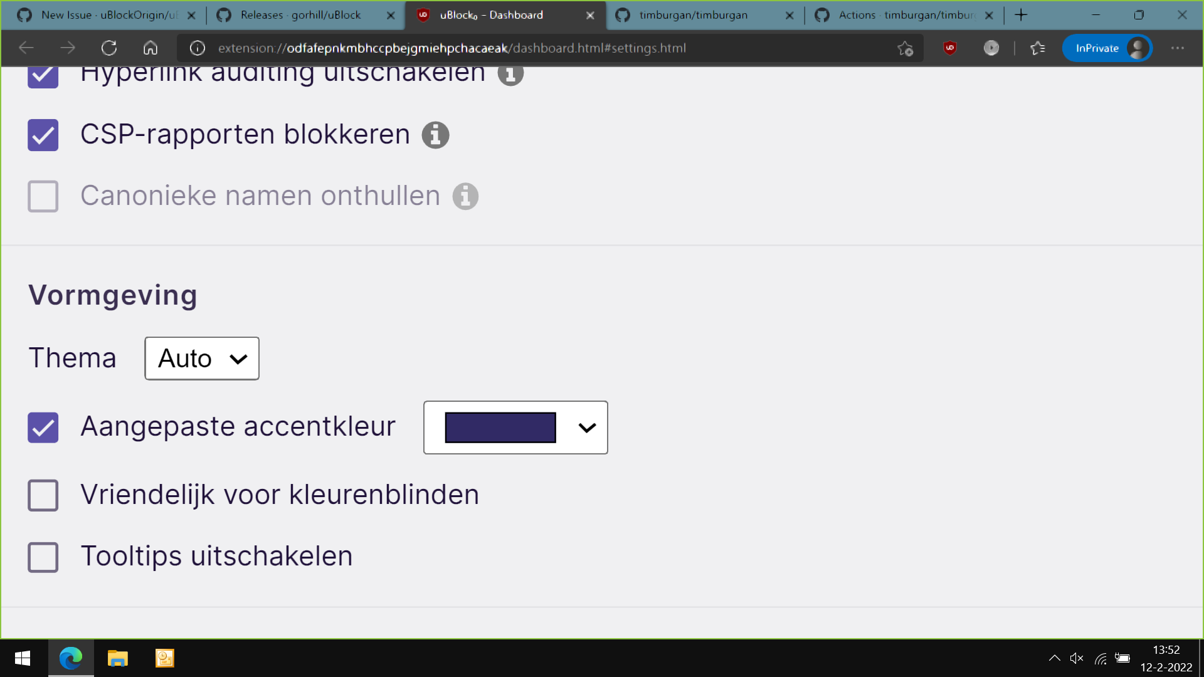This screenshot has width=1204, height=677.
Task: Click the browser back navigation arrow
Action: tap(26, 48)
